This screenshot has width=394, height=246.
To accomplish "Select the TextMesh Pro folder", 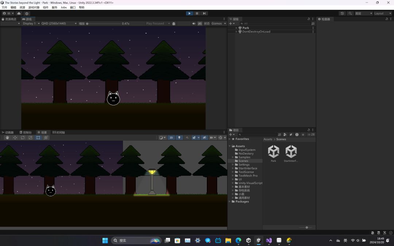I will click(248, 176).
